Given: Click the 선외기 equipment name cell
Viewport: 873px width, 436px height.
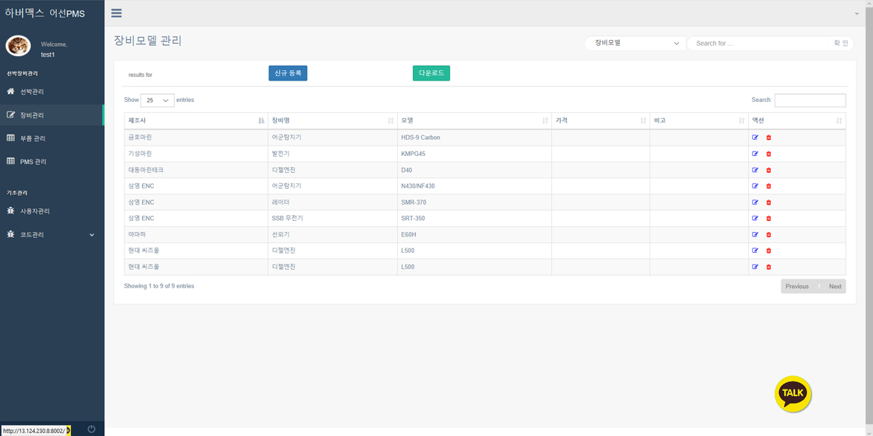Looking at the screenshot, I should pyautogui.click(x=332, y=234).
